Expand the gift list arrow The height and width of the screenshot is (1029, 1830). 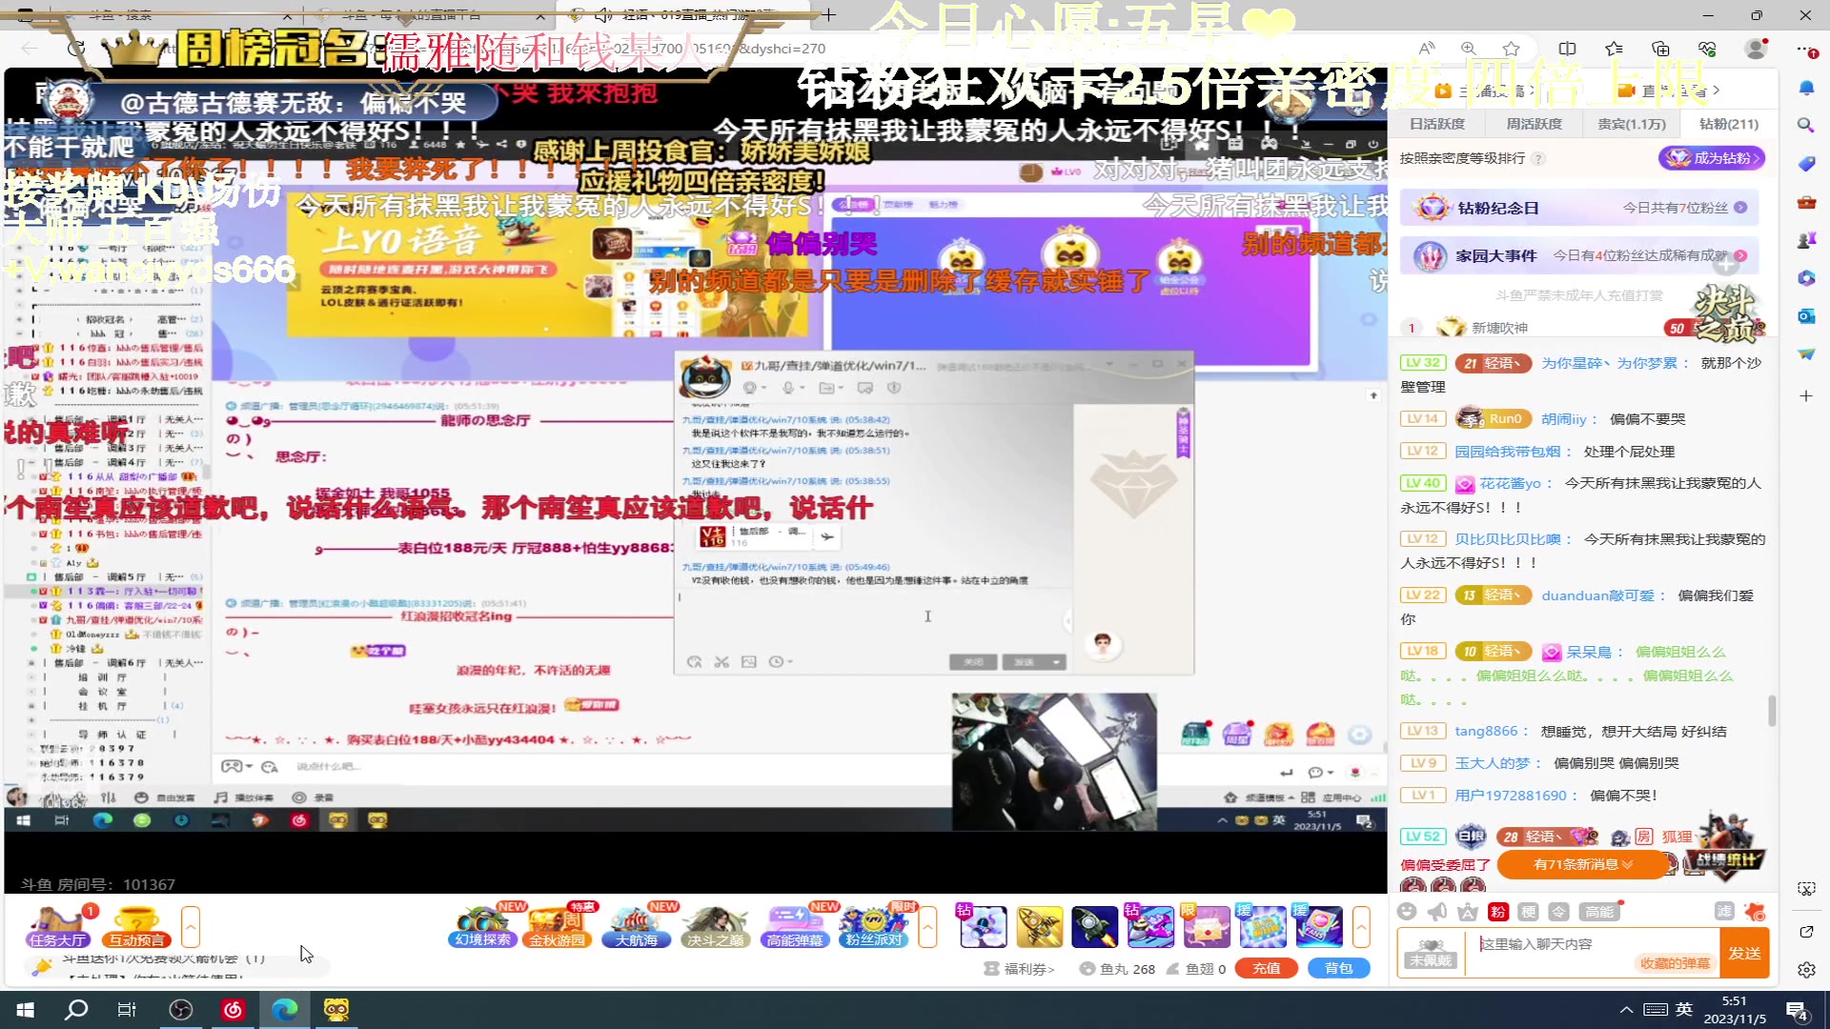[1361, 926]
